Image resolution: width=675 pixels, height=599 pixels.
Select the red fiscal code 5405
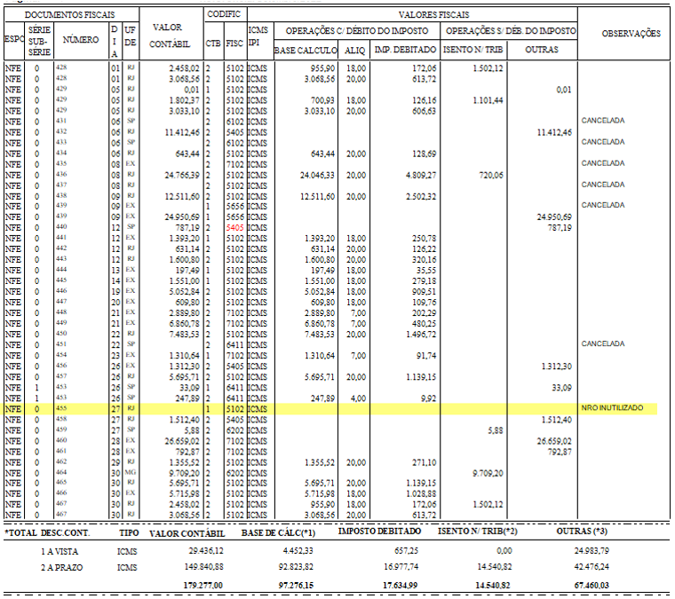click(x=235, y=227)
